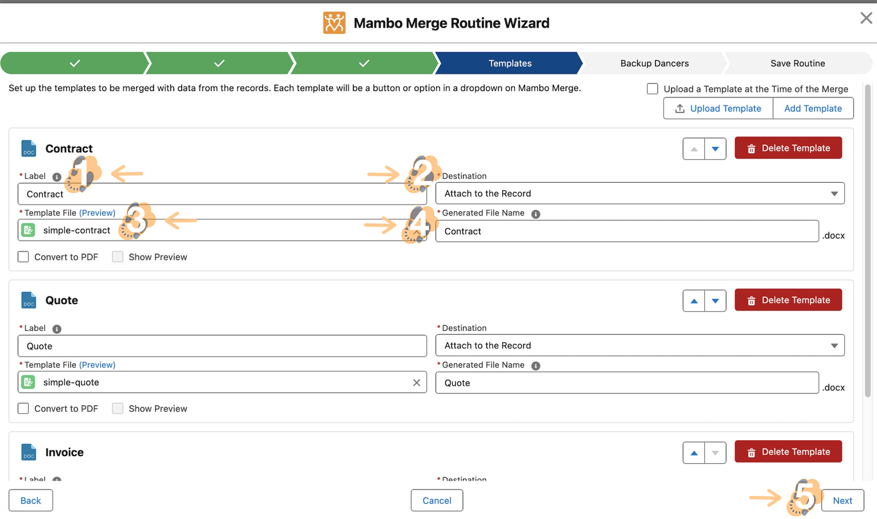Click the info icon beside Contract Label

click(x=57, y=177)
